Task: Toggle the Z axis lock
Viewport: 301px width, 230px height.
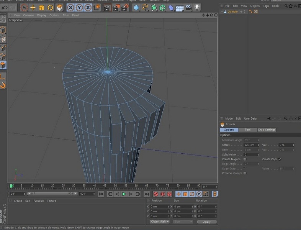Action: click(x=88, y=8)
